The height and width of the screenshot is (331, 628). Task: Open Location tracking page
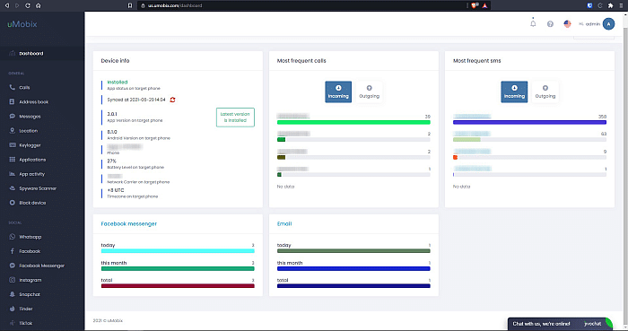pos(28,130)
